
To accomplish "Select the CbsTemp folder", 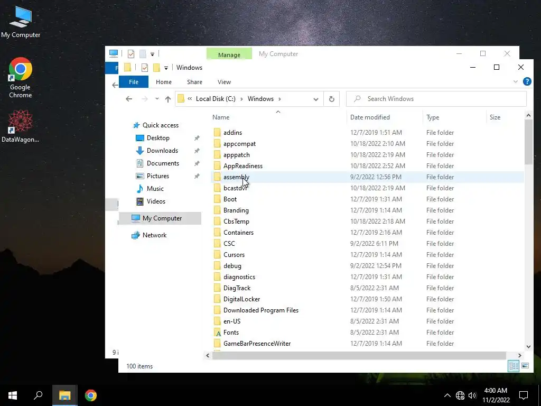I will [x=236, y=222].
